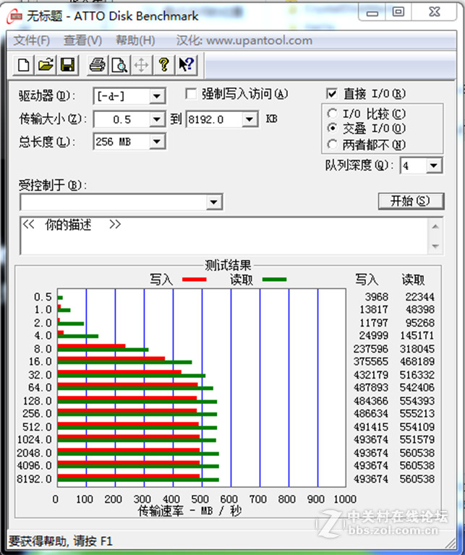The height and width of the screenshot is (555, 465).
Task: Click the 传输速率 - MB / 秒 axis label
Action: (189, 511)
